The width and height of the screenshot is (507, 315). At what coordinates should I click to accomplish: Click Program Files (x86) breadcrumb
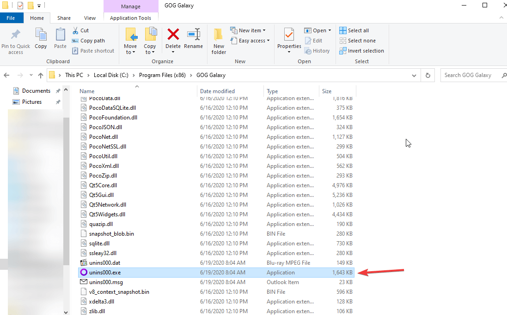click(162, 75)
